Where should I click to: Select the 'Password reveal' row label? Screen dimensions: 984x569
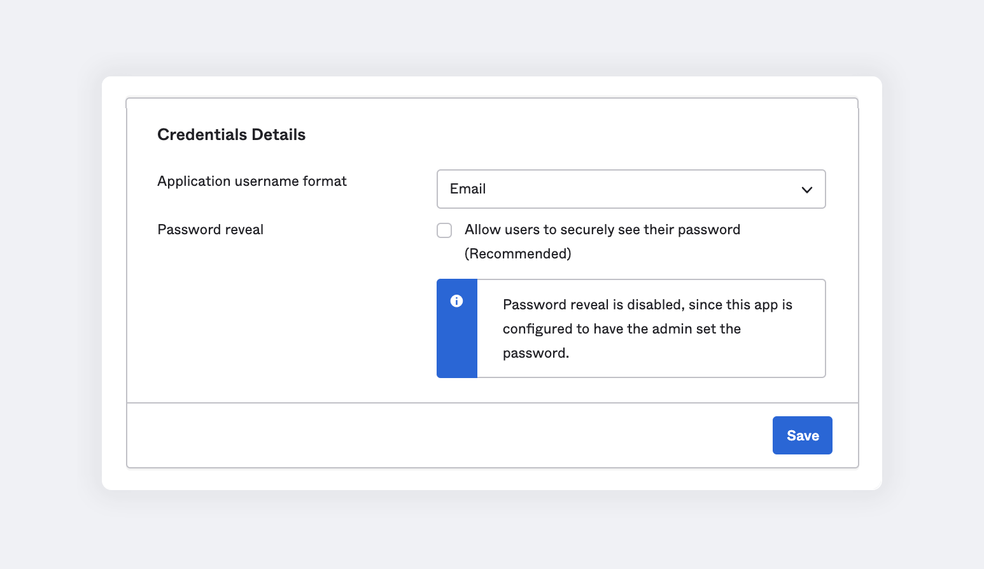point(210,229)
